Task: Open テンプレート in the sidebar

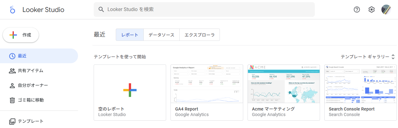Action: click(x=39, y=121)
